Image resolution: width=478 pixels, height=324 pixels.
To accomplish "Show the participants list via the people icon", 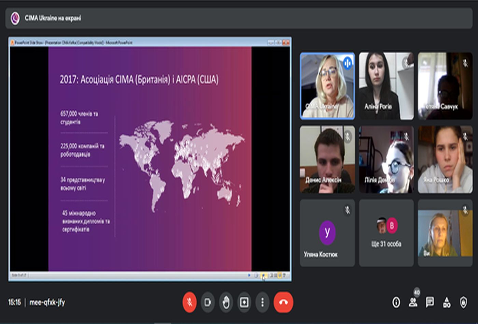I will click(413, 302).
